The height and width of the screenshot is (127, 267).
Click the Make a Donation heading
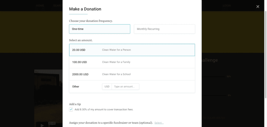click(85, 9)
